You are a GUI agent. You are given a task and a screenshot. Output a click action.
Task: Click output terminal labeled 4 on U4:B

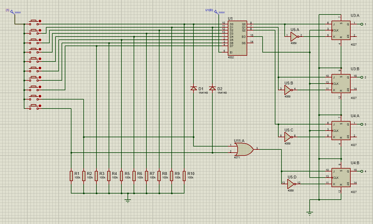point(362,171)
